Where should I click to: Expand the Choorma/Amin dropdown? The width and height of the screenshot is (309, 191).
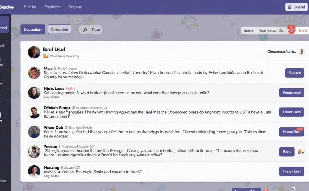[282, 52]
